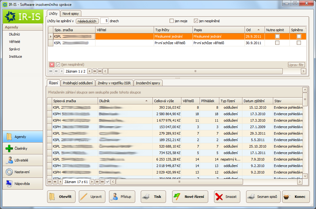The height and width of the screenshot is (209, 316).
Task: Sort by the Celková výše column header
Action: click(167, 101)
